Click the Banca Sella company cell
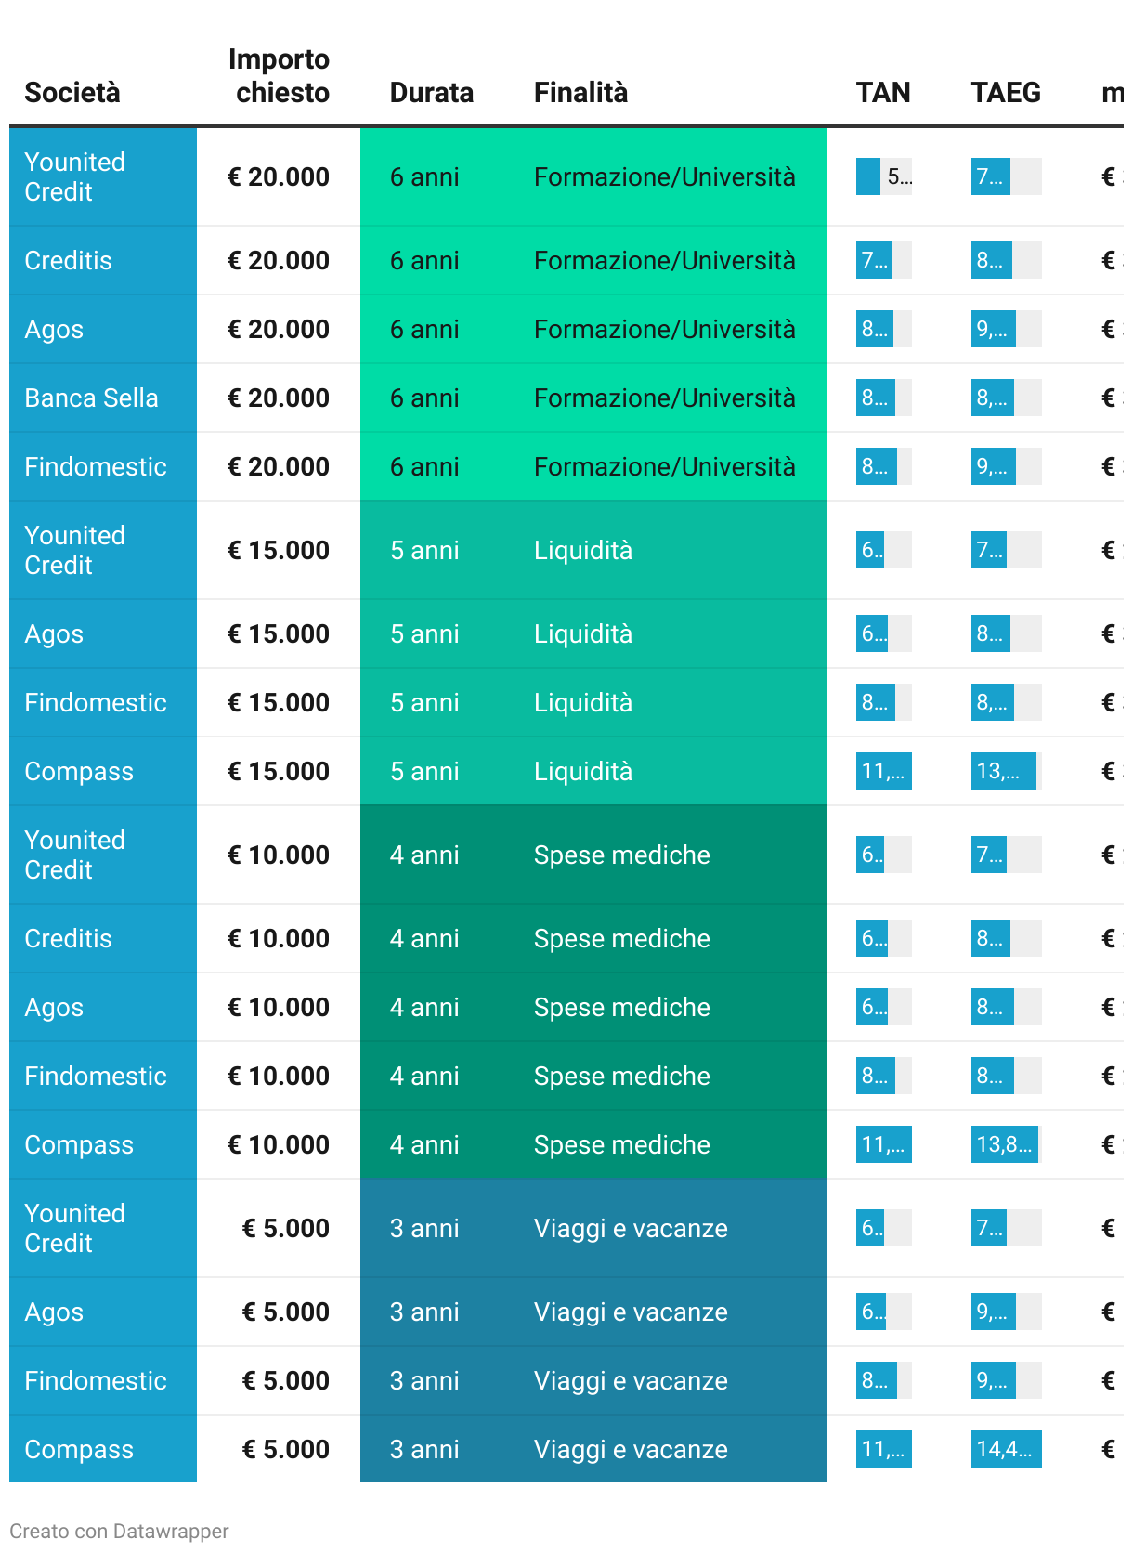Viewport: 1133px width, 1553px height. tap(91, 398)
